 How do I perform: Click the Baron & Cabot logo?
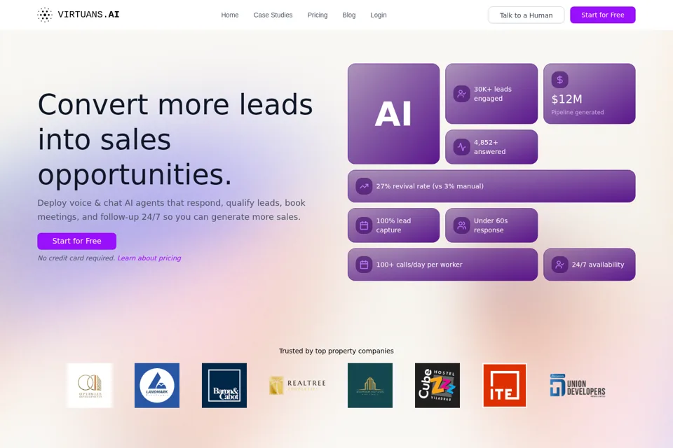pyautogui.click(x=224, y=386)
